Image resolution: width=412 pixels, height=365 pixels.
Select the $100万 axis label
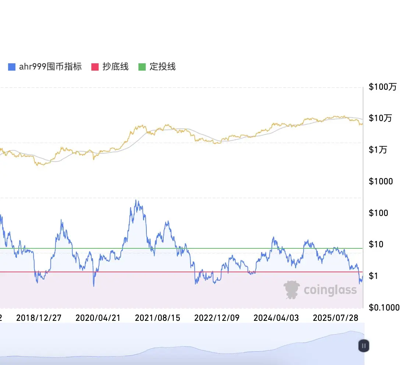click(x=383, y=87)
